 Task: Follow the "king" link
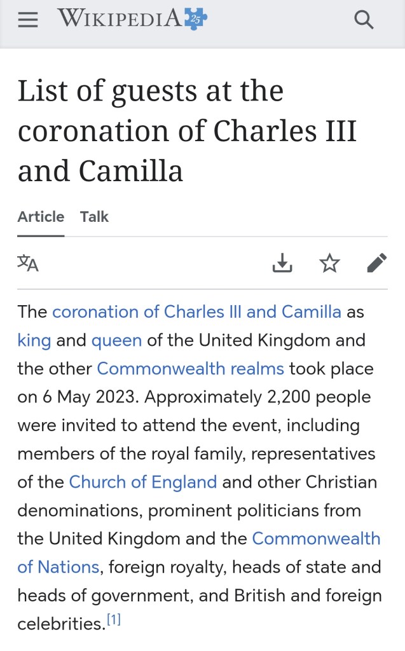34,340
